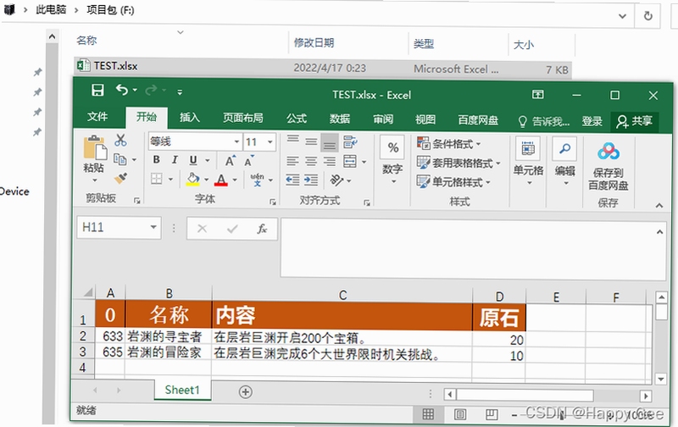678x427 pixels.
Task: Click the Sign in (登录) link
Action: coord(592,121)
